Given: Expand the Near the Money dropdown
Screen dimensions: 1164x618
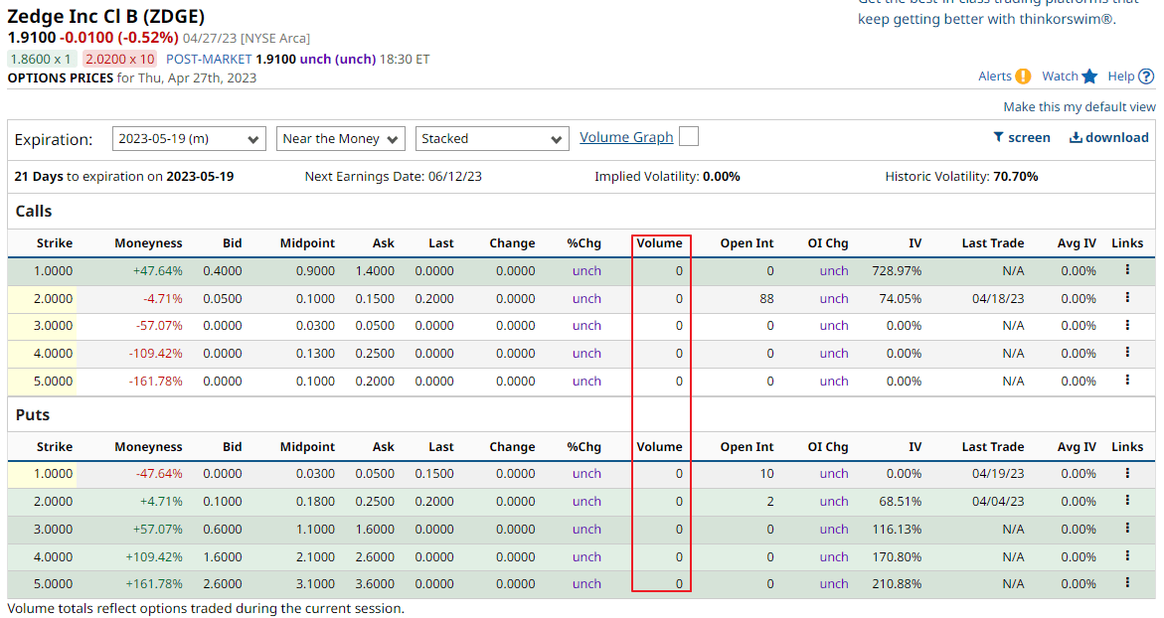Looking at the screenshot, I should 341,139.
